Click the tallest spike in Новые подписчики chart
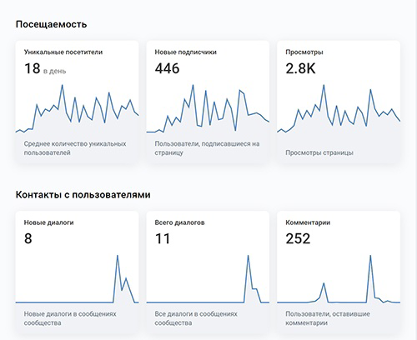This screenshot has height=340, width=417. tap(193, 85)
